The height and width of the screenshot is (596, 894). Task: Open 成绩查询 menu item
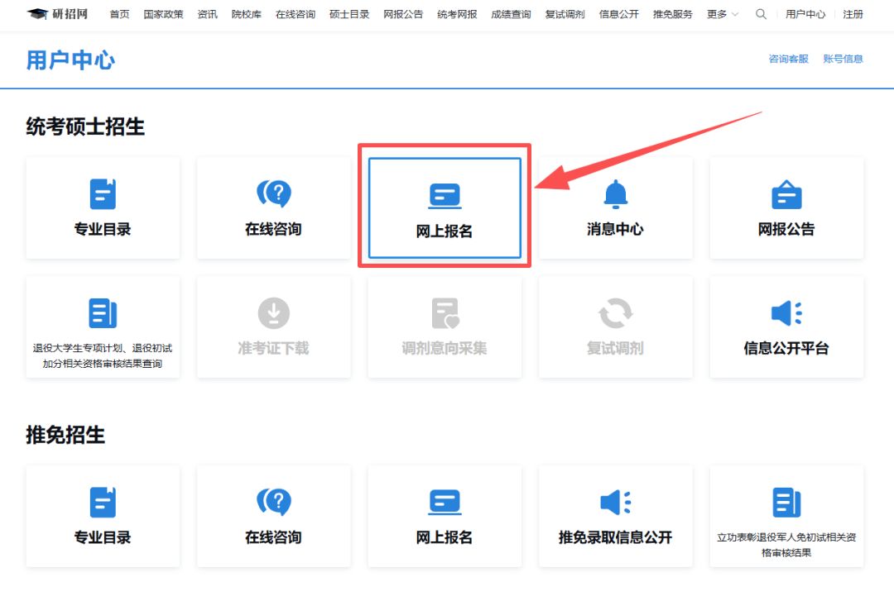pyautogui.click(x=511, y=14)
